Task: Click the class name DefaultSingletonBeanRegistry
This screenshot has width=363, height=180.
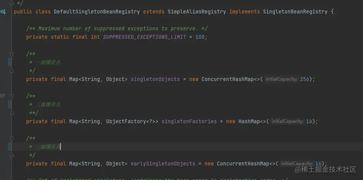Action: pyautogui.click(x=97, y=12)
